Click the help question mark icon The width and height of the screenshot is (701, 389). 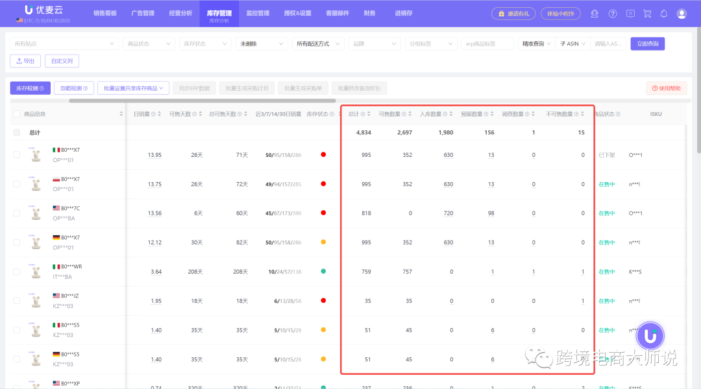tap(612, 13)
